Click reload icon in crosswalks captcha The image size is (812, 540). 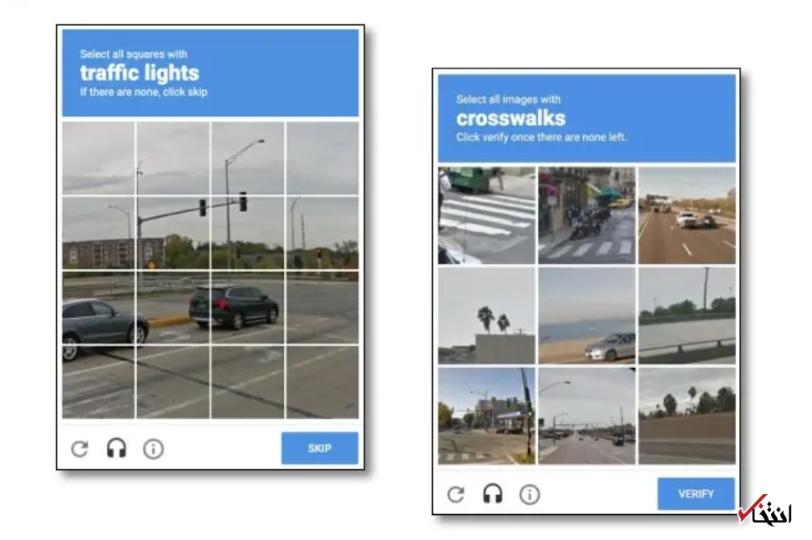pyautogui.click(x=456, y=494)
